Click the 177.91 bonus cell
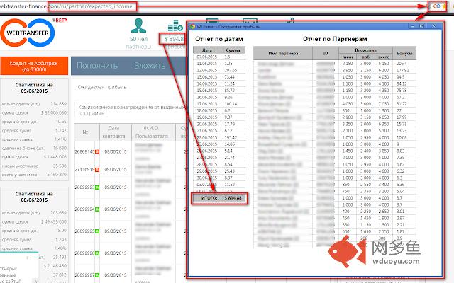The image size is (454, 283). coord(403,70)
